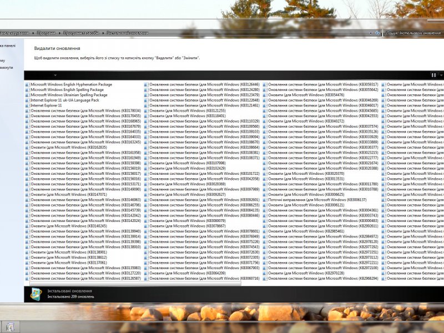Select security update KB3023215
The image size is (444, 333).
323,153
